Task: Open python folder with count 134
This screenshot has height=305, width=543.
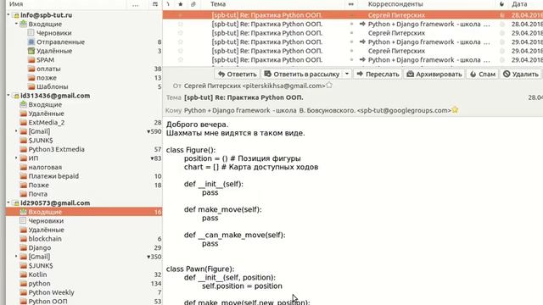Action: click(x=39, y=284)
